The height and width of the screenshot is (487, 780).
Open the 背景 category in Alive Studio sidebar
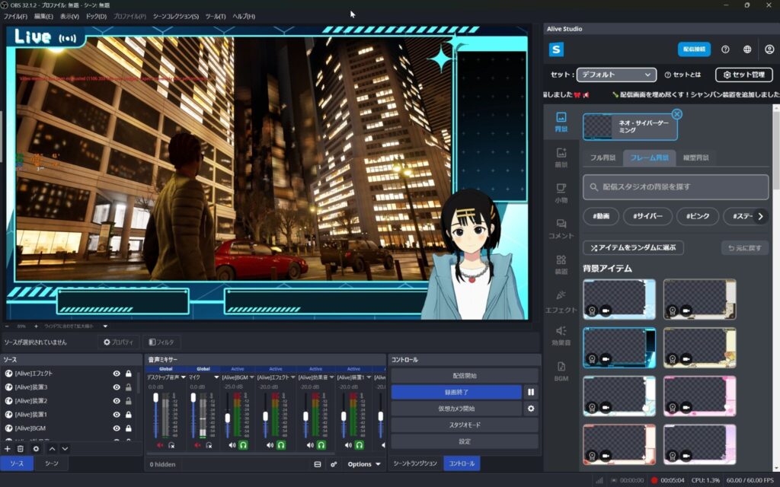pos(561,122)
